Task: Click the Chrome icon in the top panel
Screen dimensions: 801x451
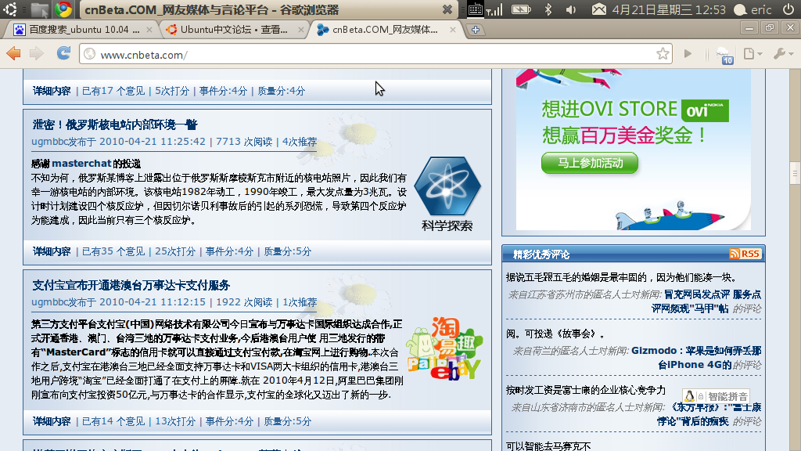Action: coord(63,9)
